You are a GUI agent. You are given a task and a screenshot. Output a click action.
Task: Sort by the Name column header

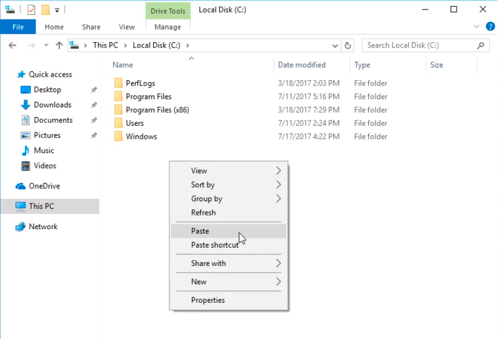(123, 65)
